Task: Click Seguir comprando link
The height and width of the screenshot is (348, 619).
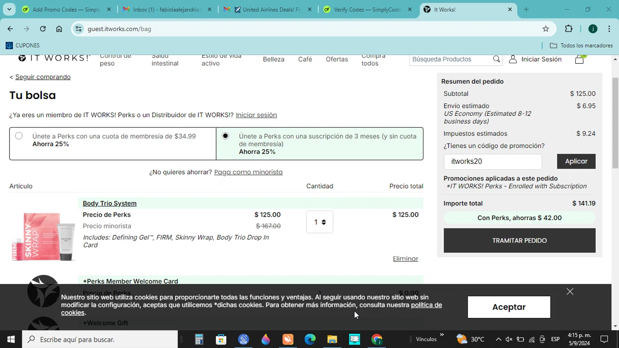Action: pos(43,77)
